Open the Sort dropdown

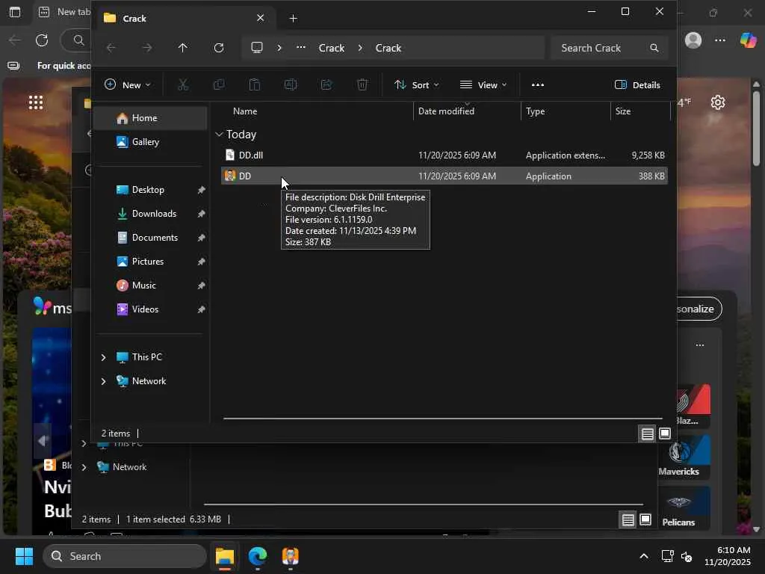[416, 85]
